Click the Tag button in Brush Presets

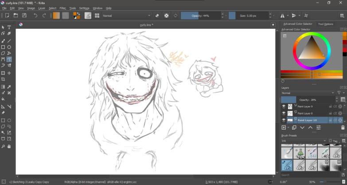(x=333, y=141)
